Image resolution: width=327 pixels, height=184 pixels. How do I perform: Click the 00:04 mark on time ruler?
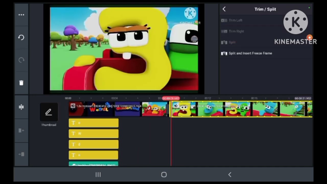pyautogui.click(x=114, y=98)
